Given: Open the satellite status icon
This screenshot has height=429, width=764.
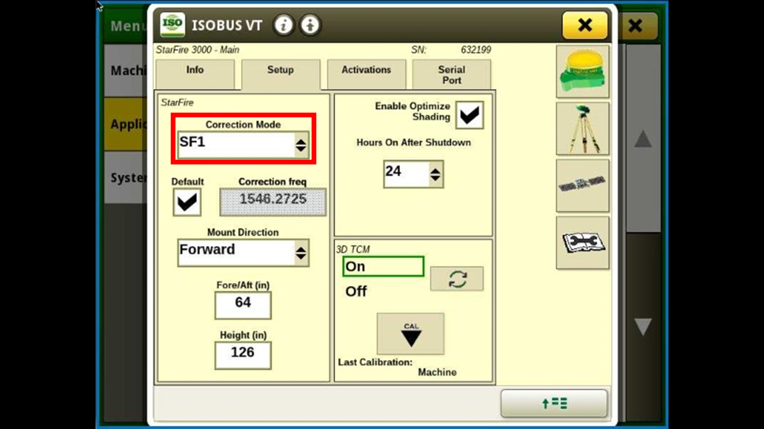Looking at the screenshot, I should tap(583, 185).
